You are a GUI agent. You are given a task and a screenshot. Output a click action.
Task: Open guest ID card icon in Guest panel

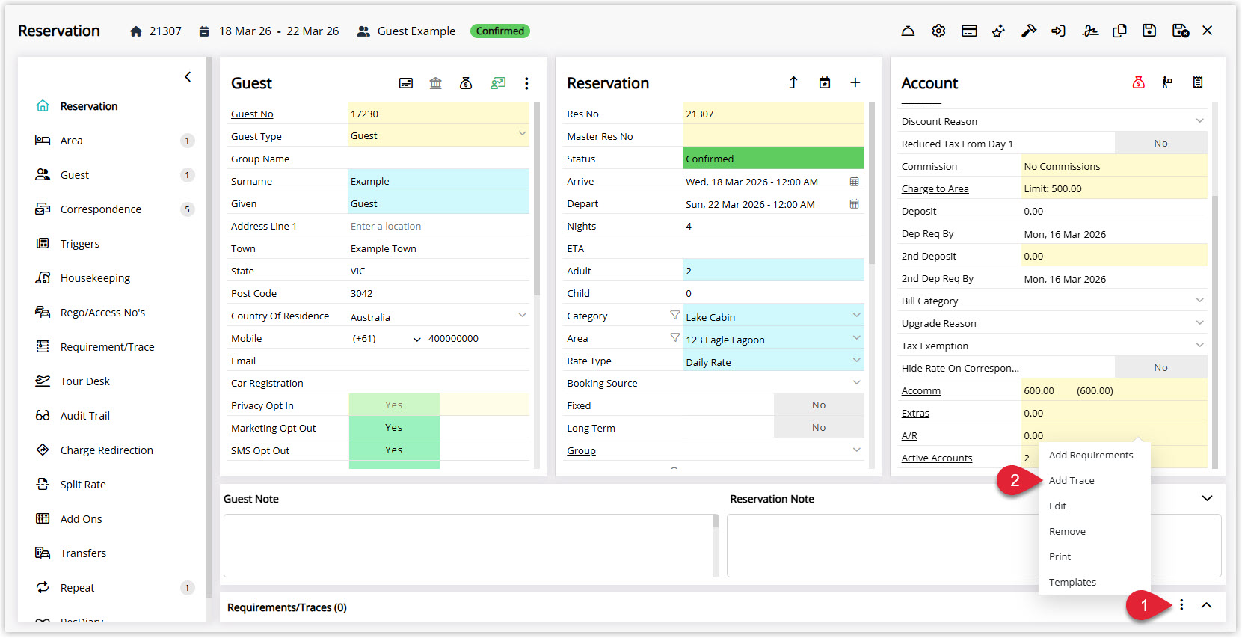click(406, 83)
